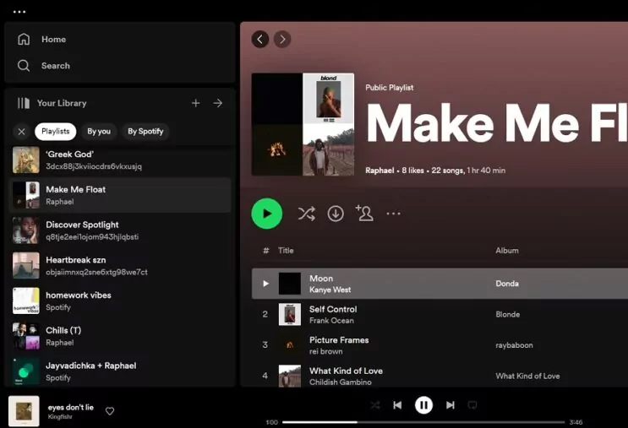Open the 'Greek God' playlist

coord(120,160)
